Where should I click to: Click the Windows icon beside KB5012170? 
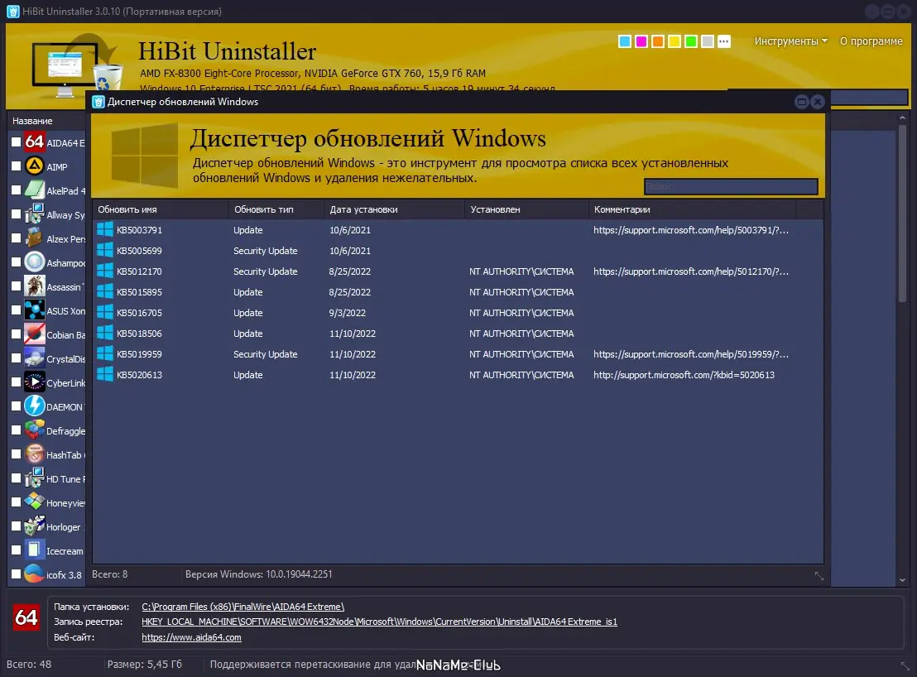[104, 271]
